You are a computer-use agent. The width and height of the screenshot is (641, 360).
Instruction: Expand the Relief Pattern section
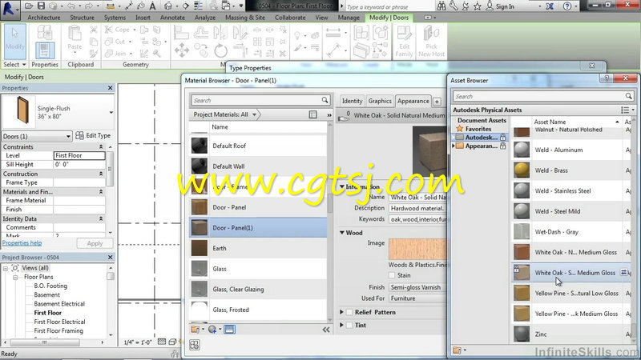tap(342, 312)
